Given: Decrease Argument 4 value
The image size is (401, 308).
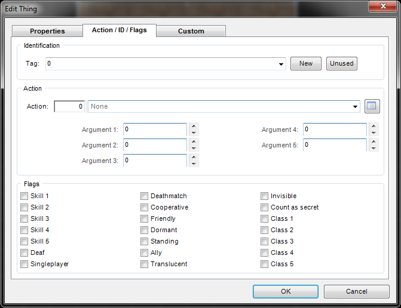Looking at the screenshot, I should 374,133.
